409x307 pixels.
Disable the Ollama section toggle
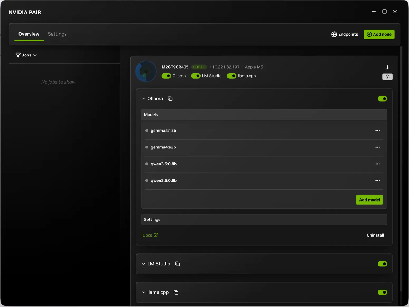[x=382, y=99]
